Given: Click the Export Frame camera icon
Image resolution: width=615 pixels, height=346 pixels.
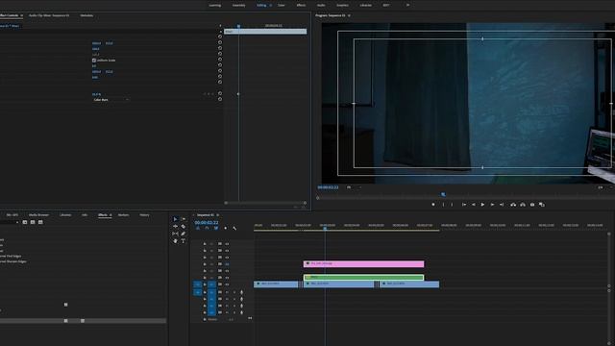Looking at the screenshot, I should [532, 205].
